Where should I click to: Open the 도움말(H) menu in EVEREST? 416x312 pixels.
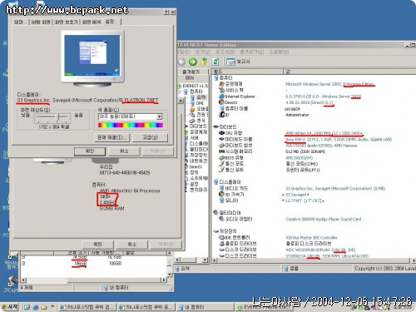280,52
